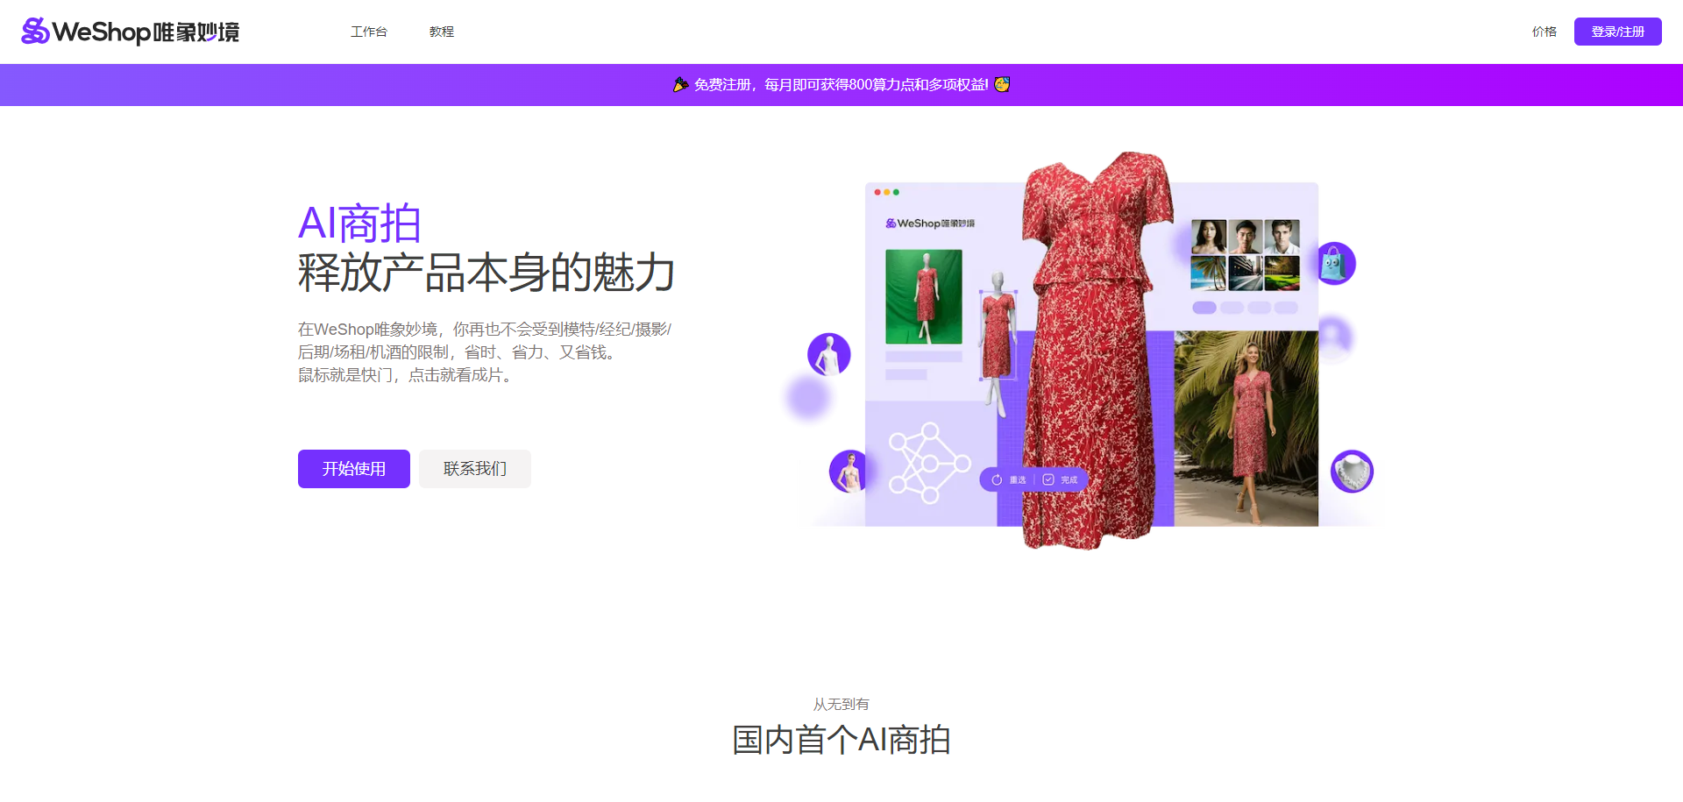Click the party popper emoji in banner

680,84
